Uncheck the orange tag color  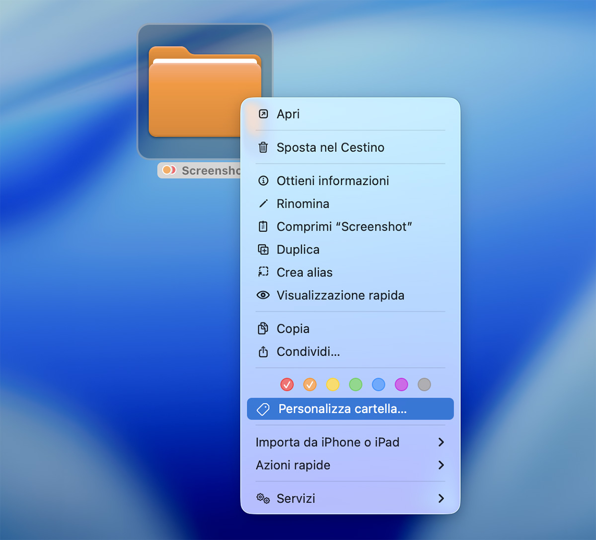click(x=310, y=385)
